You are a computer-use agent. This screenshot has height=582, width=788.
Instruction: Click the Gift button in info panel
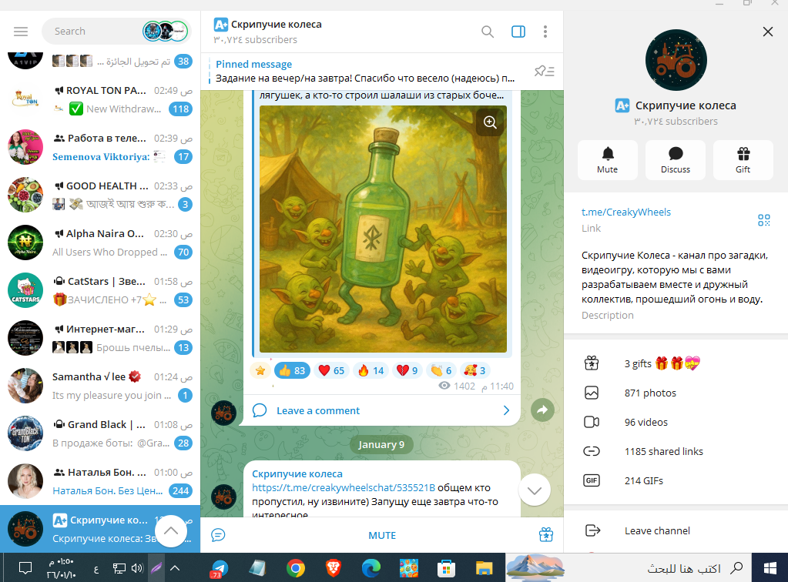click(x=743, y=159)
